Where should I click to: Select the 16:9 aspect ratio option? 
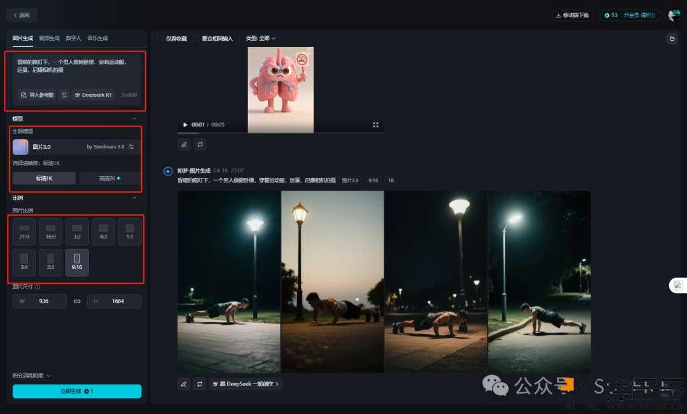click(50, 231)
